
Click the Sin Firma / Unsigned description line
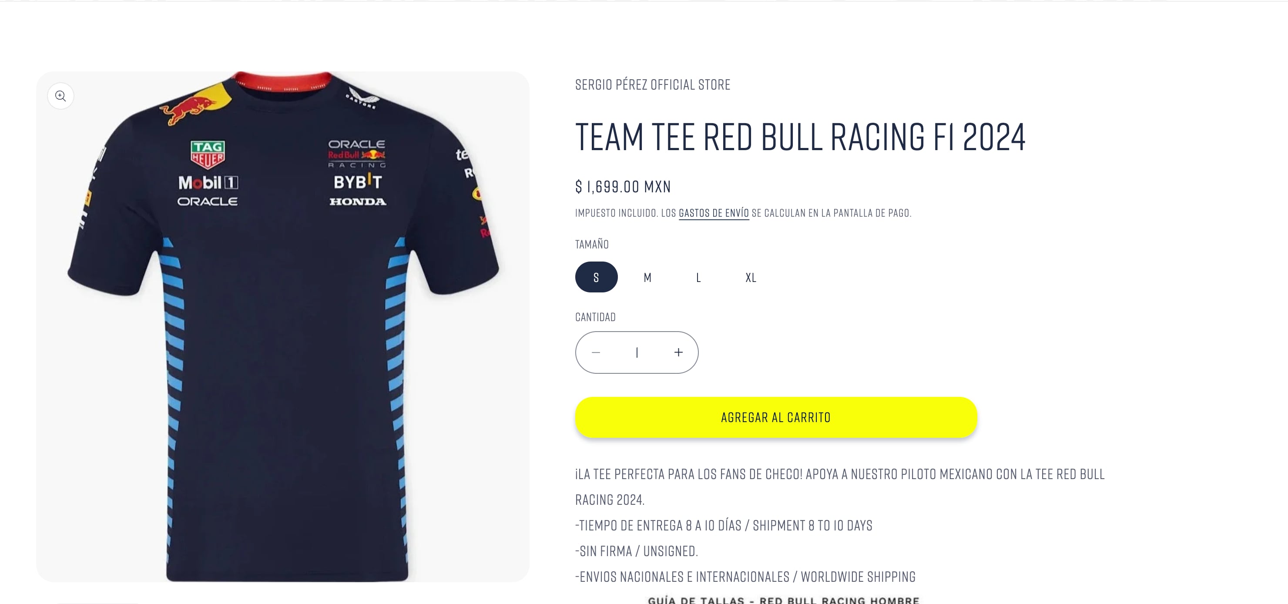[637, 551]
